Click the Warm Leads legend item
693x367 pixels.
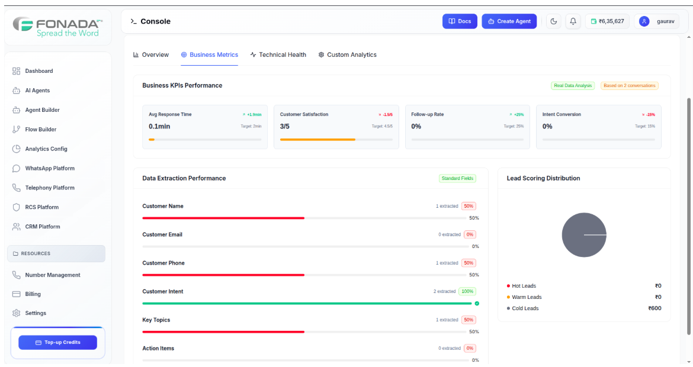(x=584, y=297)
